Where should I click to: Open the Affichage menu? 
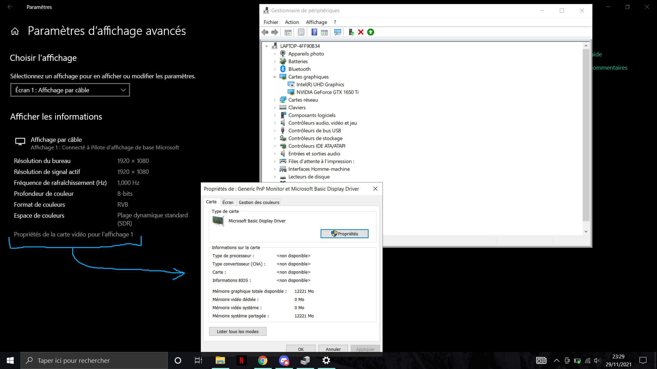point(317,22)
